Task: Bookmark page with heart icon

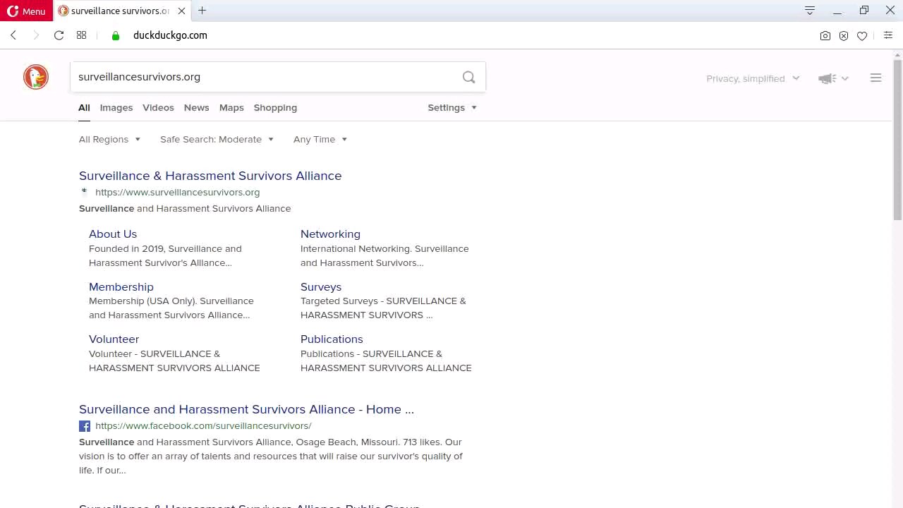Action: click(x=862, y=36)
